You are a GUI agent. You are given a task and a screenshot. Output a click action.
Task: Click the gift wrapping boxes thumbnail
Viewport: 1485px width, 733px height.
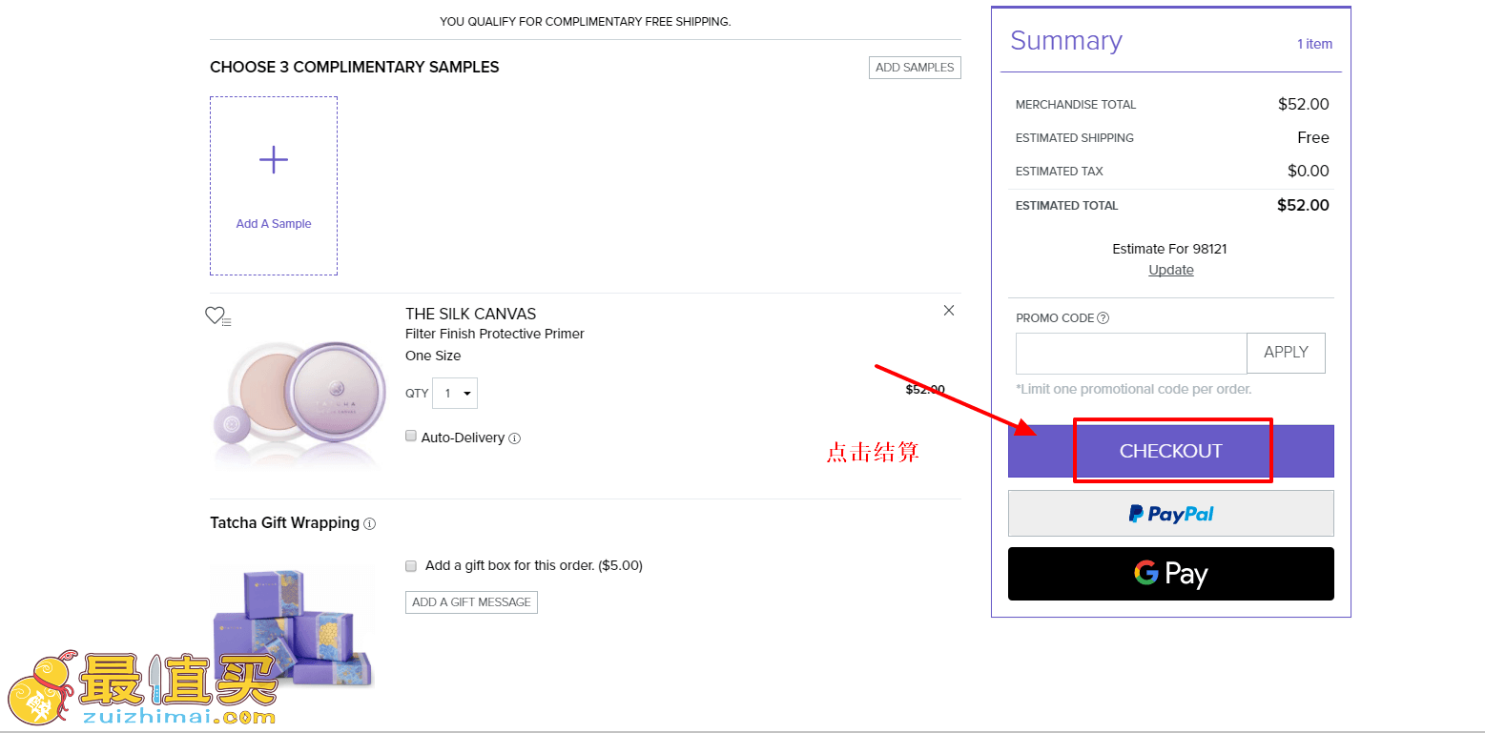[x=292, y=625]
